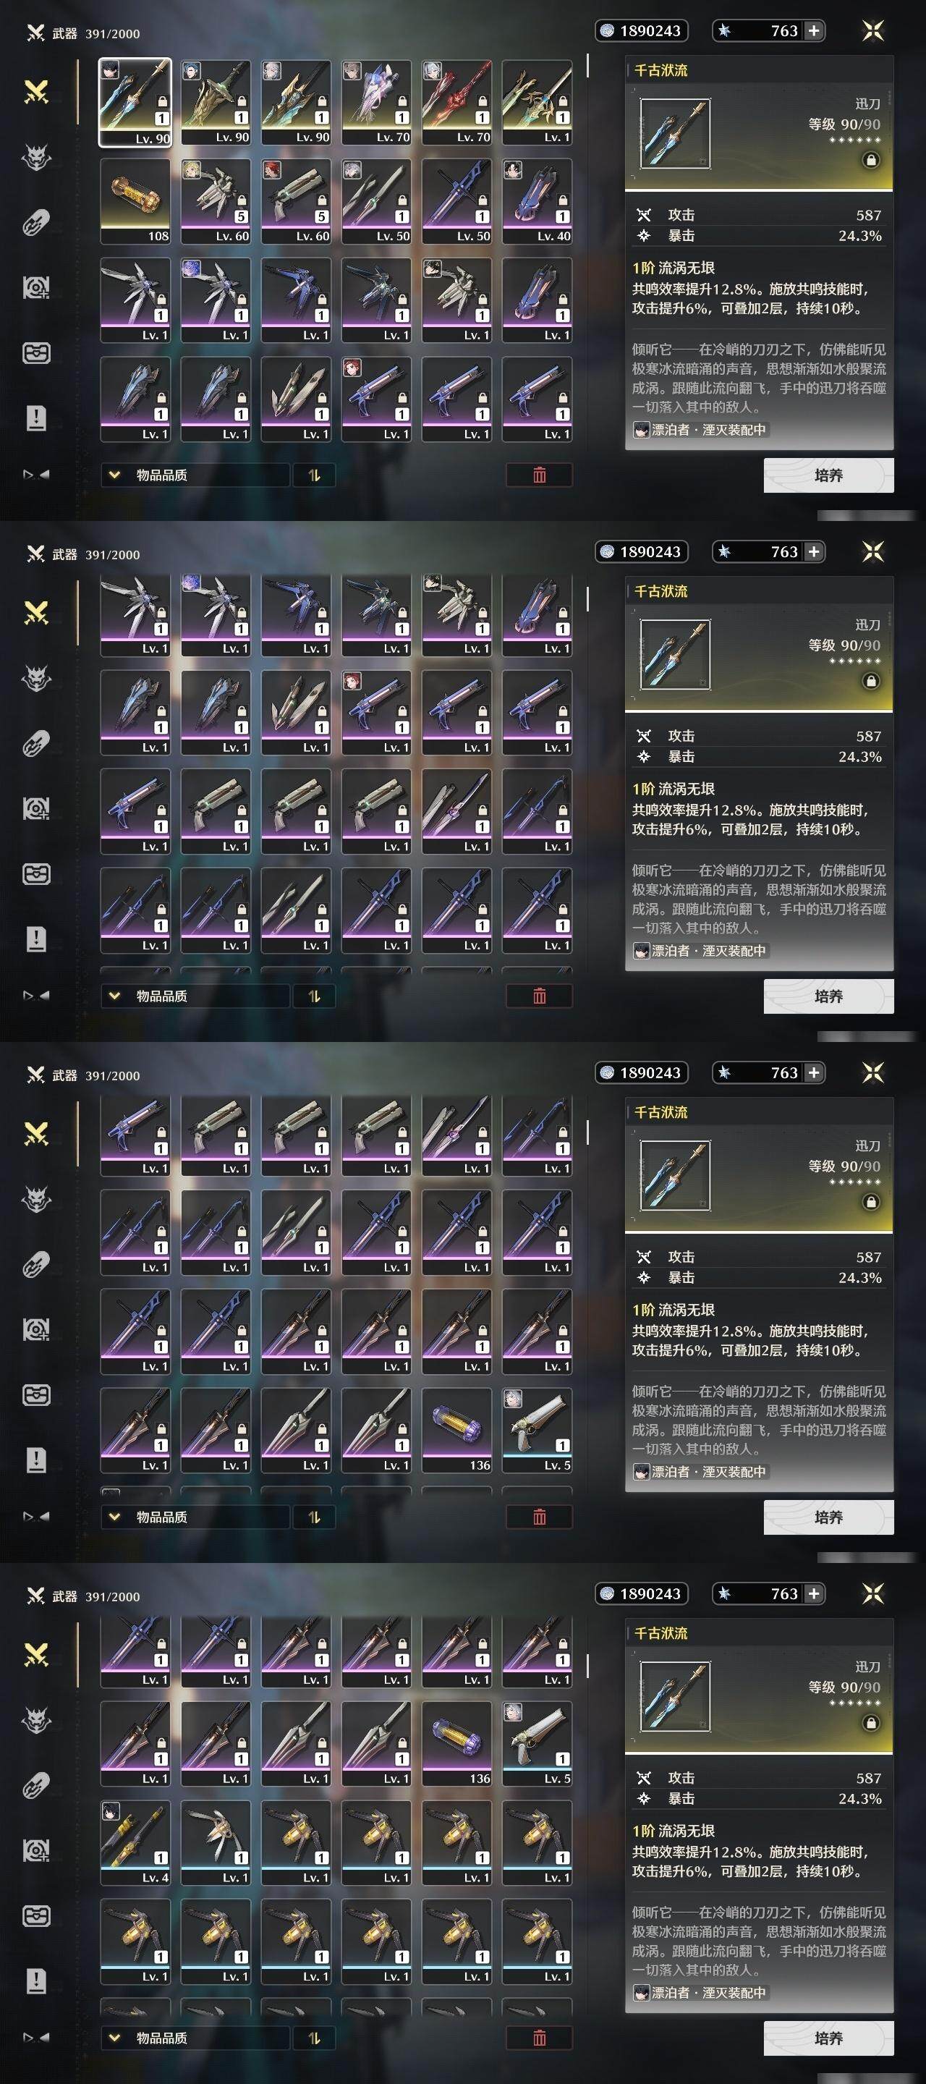Screen dimensions: 926x2084
Task: Open the first Lv. 60 weapon with rank 5
Action: (x=215, y=201)
